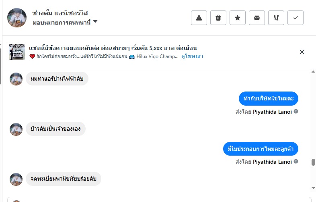Click the reply input field at bottom
This screenshot has width=316, height=202.
(x=161, y=199)
